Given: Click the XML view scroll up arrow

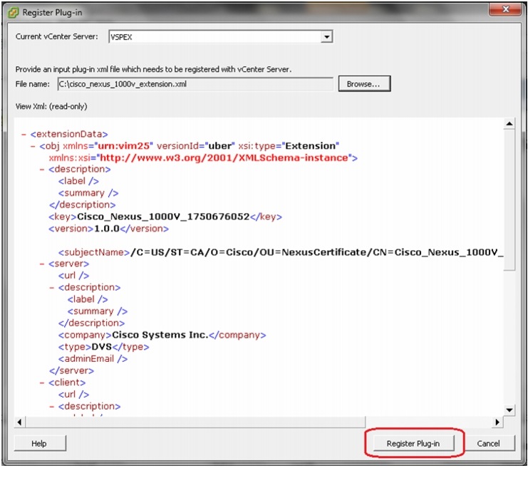Looking at the screenshot, I should pos(509,124).
